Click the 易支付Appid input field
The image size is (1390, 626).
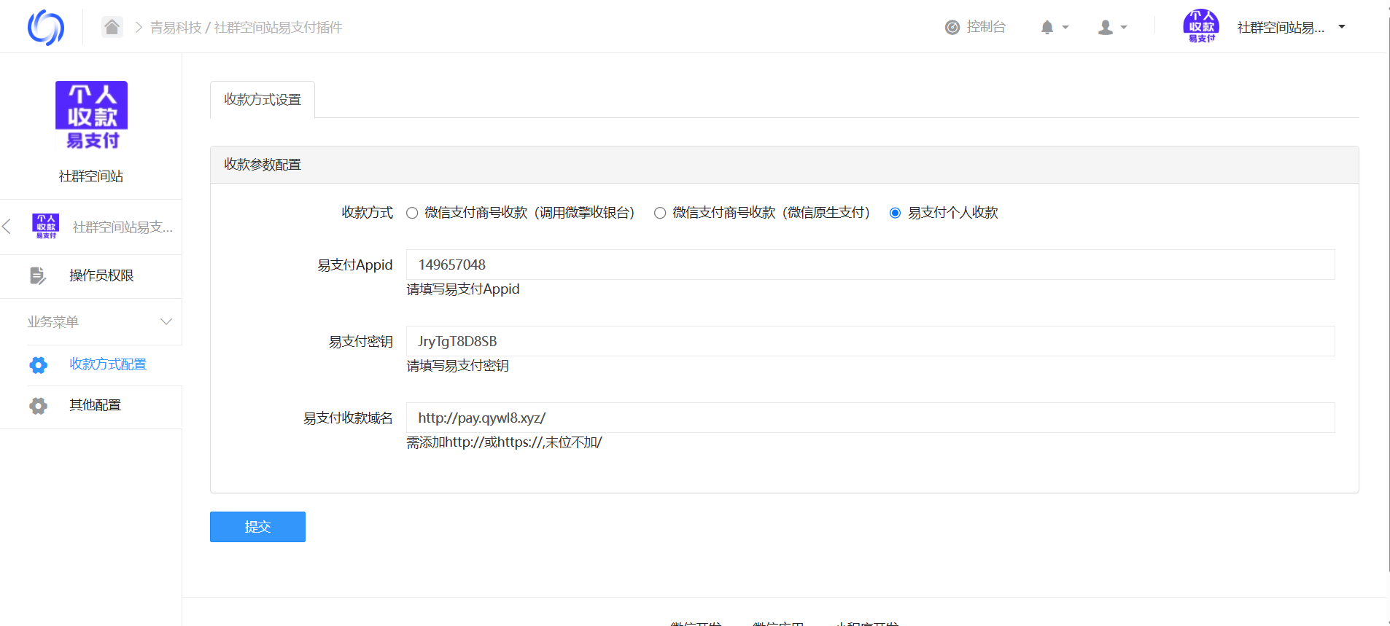(x=870, y=265)
